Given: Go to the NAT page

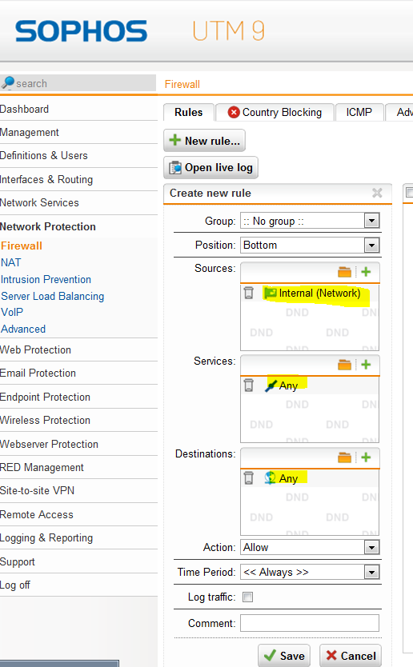Looking at the screenshot, I should pos(11,262).
